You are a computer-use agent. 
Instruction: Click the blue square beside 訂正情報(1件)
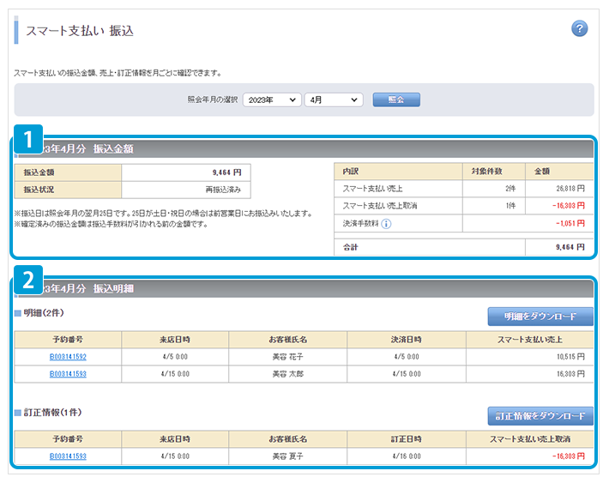point(17,413)
